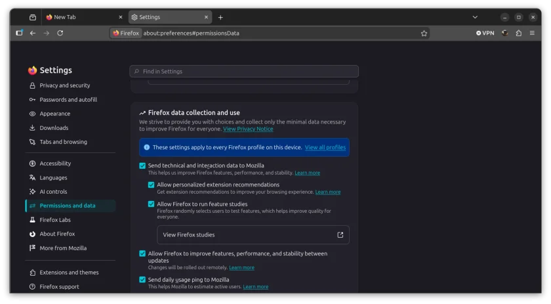Image resolution: width=551 pixels, height=304 pixels.
Task: Click the eye icon beside Appearance
Action: click(x=32, y=114)
